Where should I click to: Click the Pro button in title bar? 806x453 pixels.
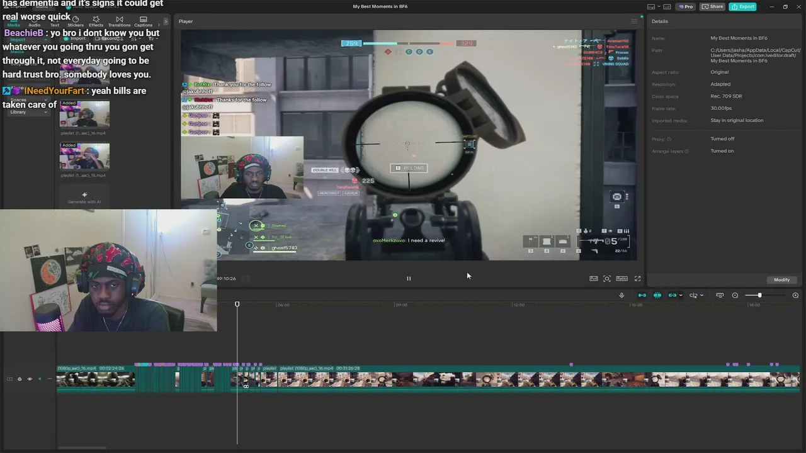(x=685, y=6)
